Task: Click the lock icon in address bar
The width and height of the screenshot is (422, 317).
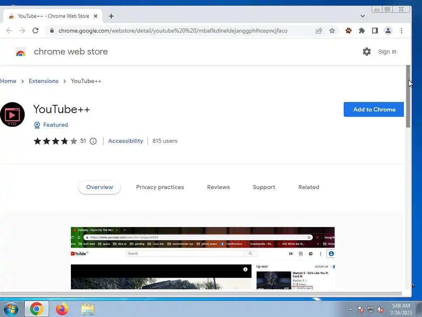Action: click(x=52, y=31)
